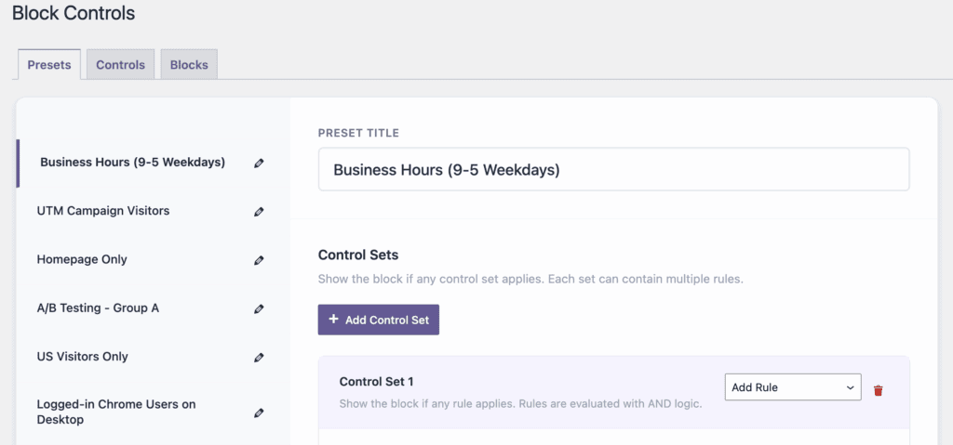Image resolution: width=953 pixels, height=445 pixels.
Task: Delete Control Set 1 with trash icon
Action: point(878,390)
